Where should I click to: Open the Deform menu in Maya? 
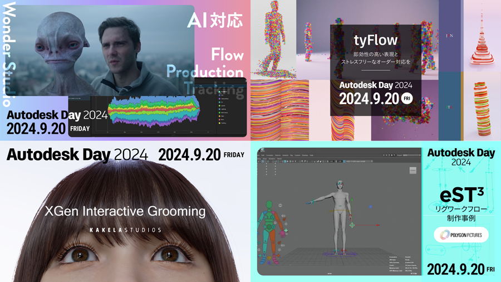[x=278, y=155]
